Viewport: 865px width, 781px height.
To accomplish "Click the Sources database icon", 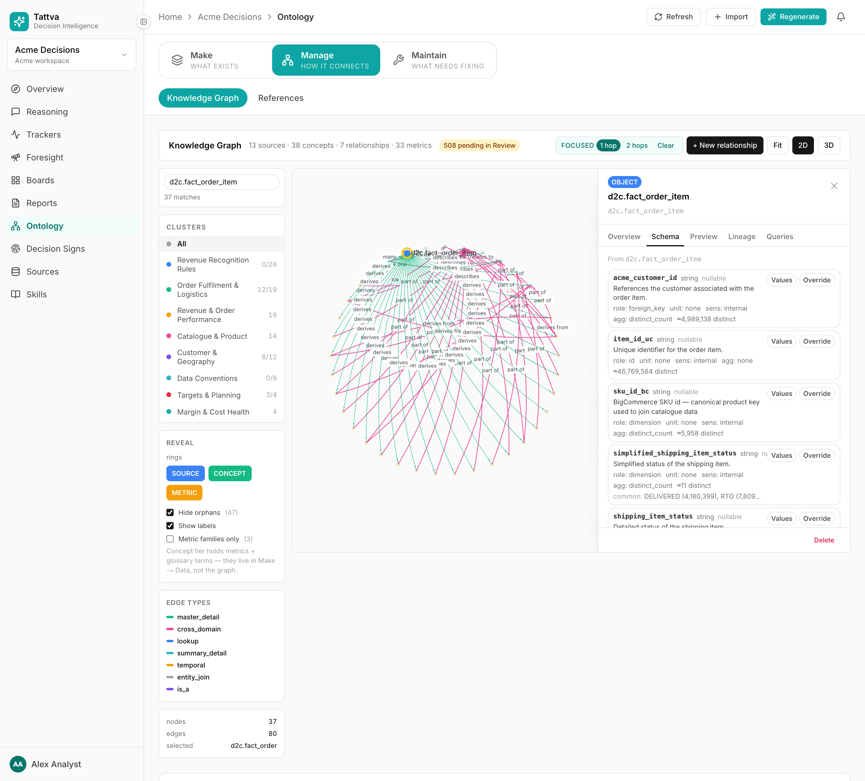I will click(16, 272).
